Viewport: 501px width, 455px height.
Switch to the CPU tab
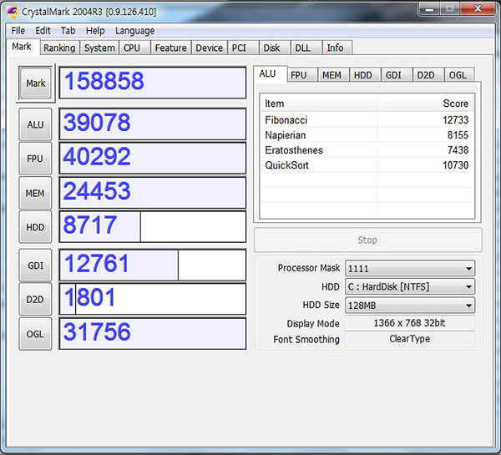(134, 48)
